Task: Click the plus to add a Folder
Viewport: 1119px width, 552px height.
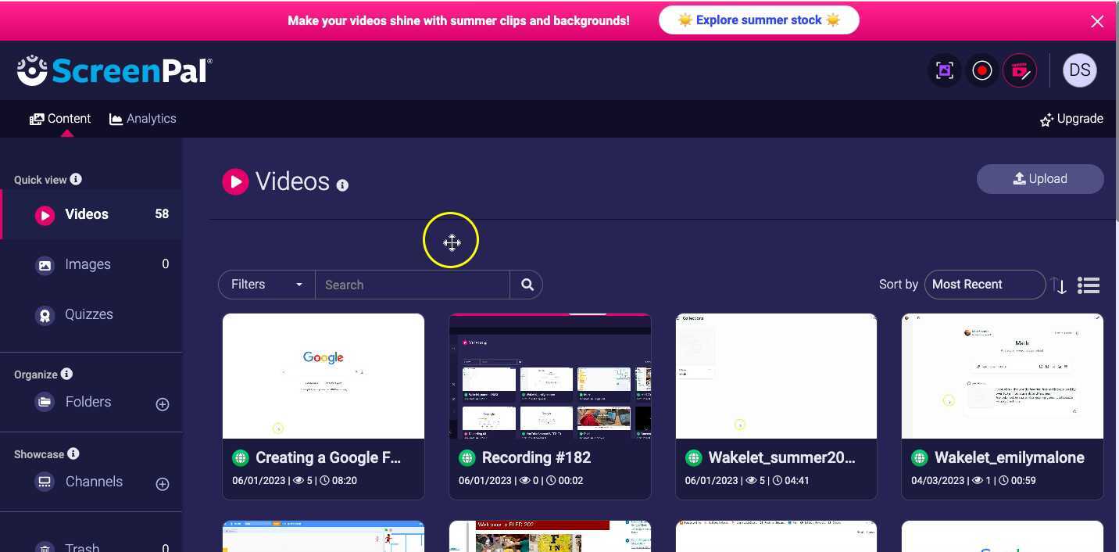Action: click(x=163, y=404)
